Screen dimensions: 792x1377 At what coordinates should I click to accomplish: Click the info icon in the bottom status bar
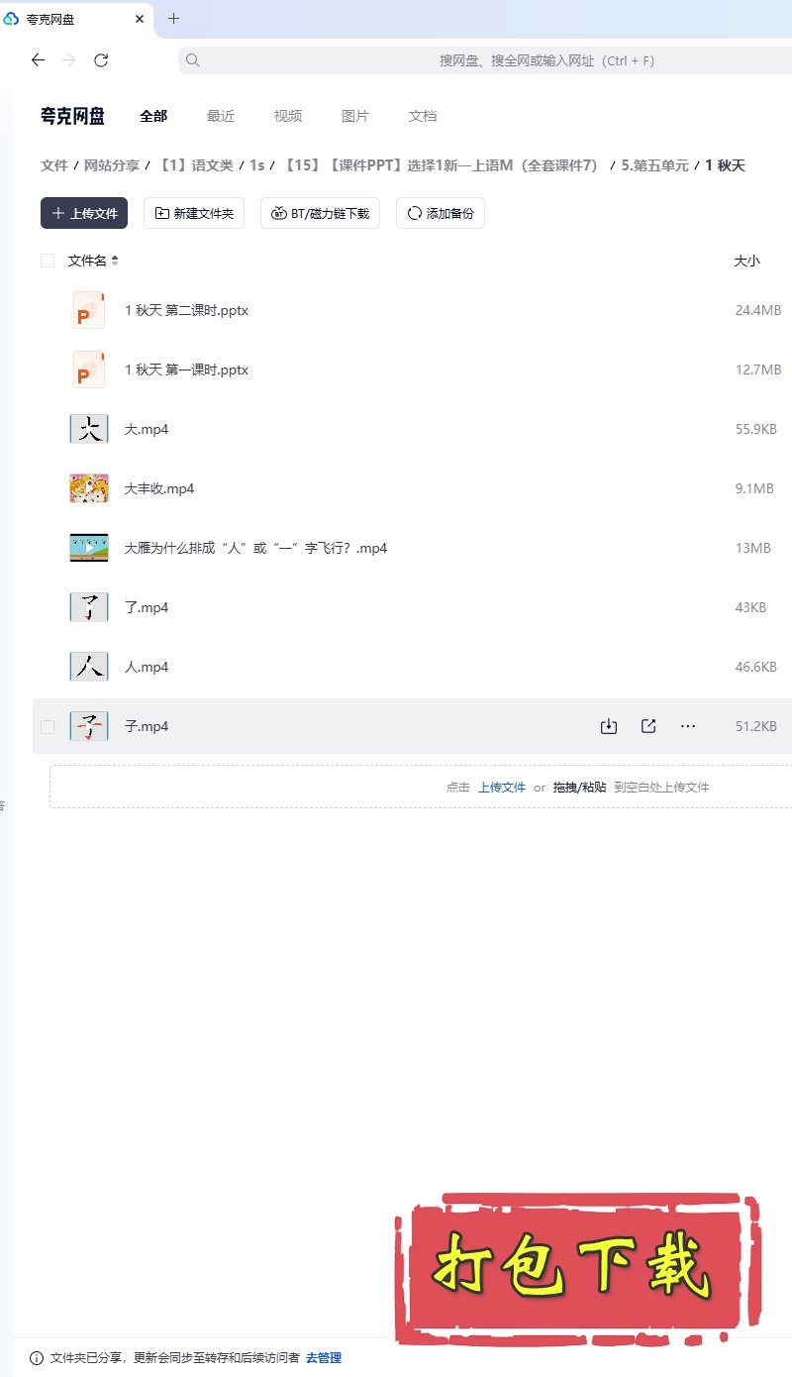point(37,1357)
